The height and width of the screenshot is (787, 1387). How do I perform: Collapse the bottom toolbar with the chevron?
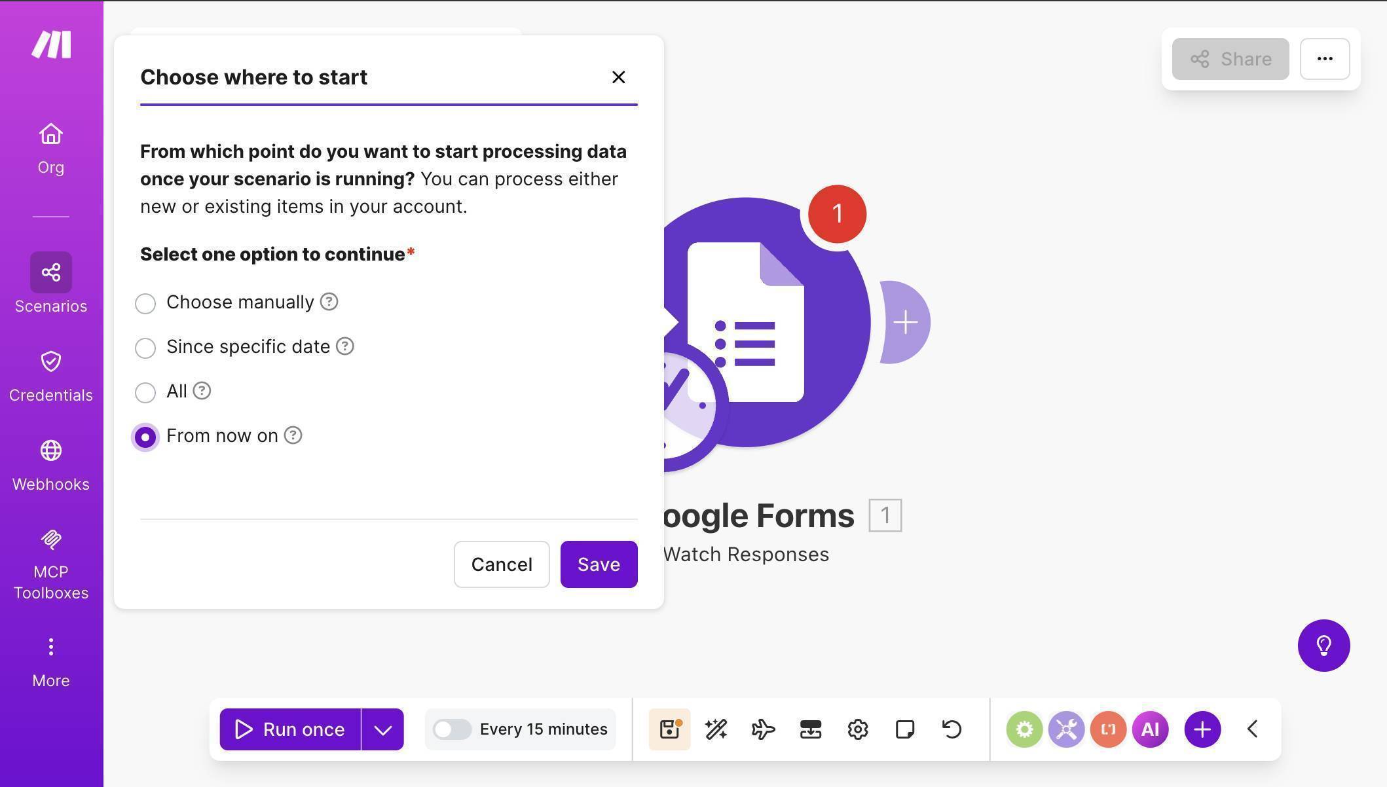click(1253, 729)
